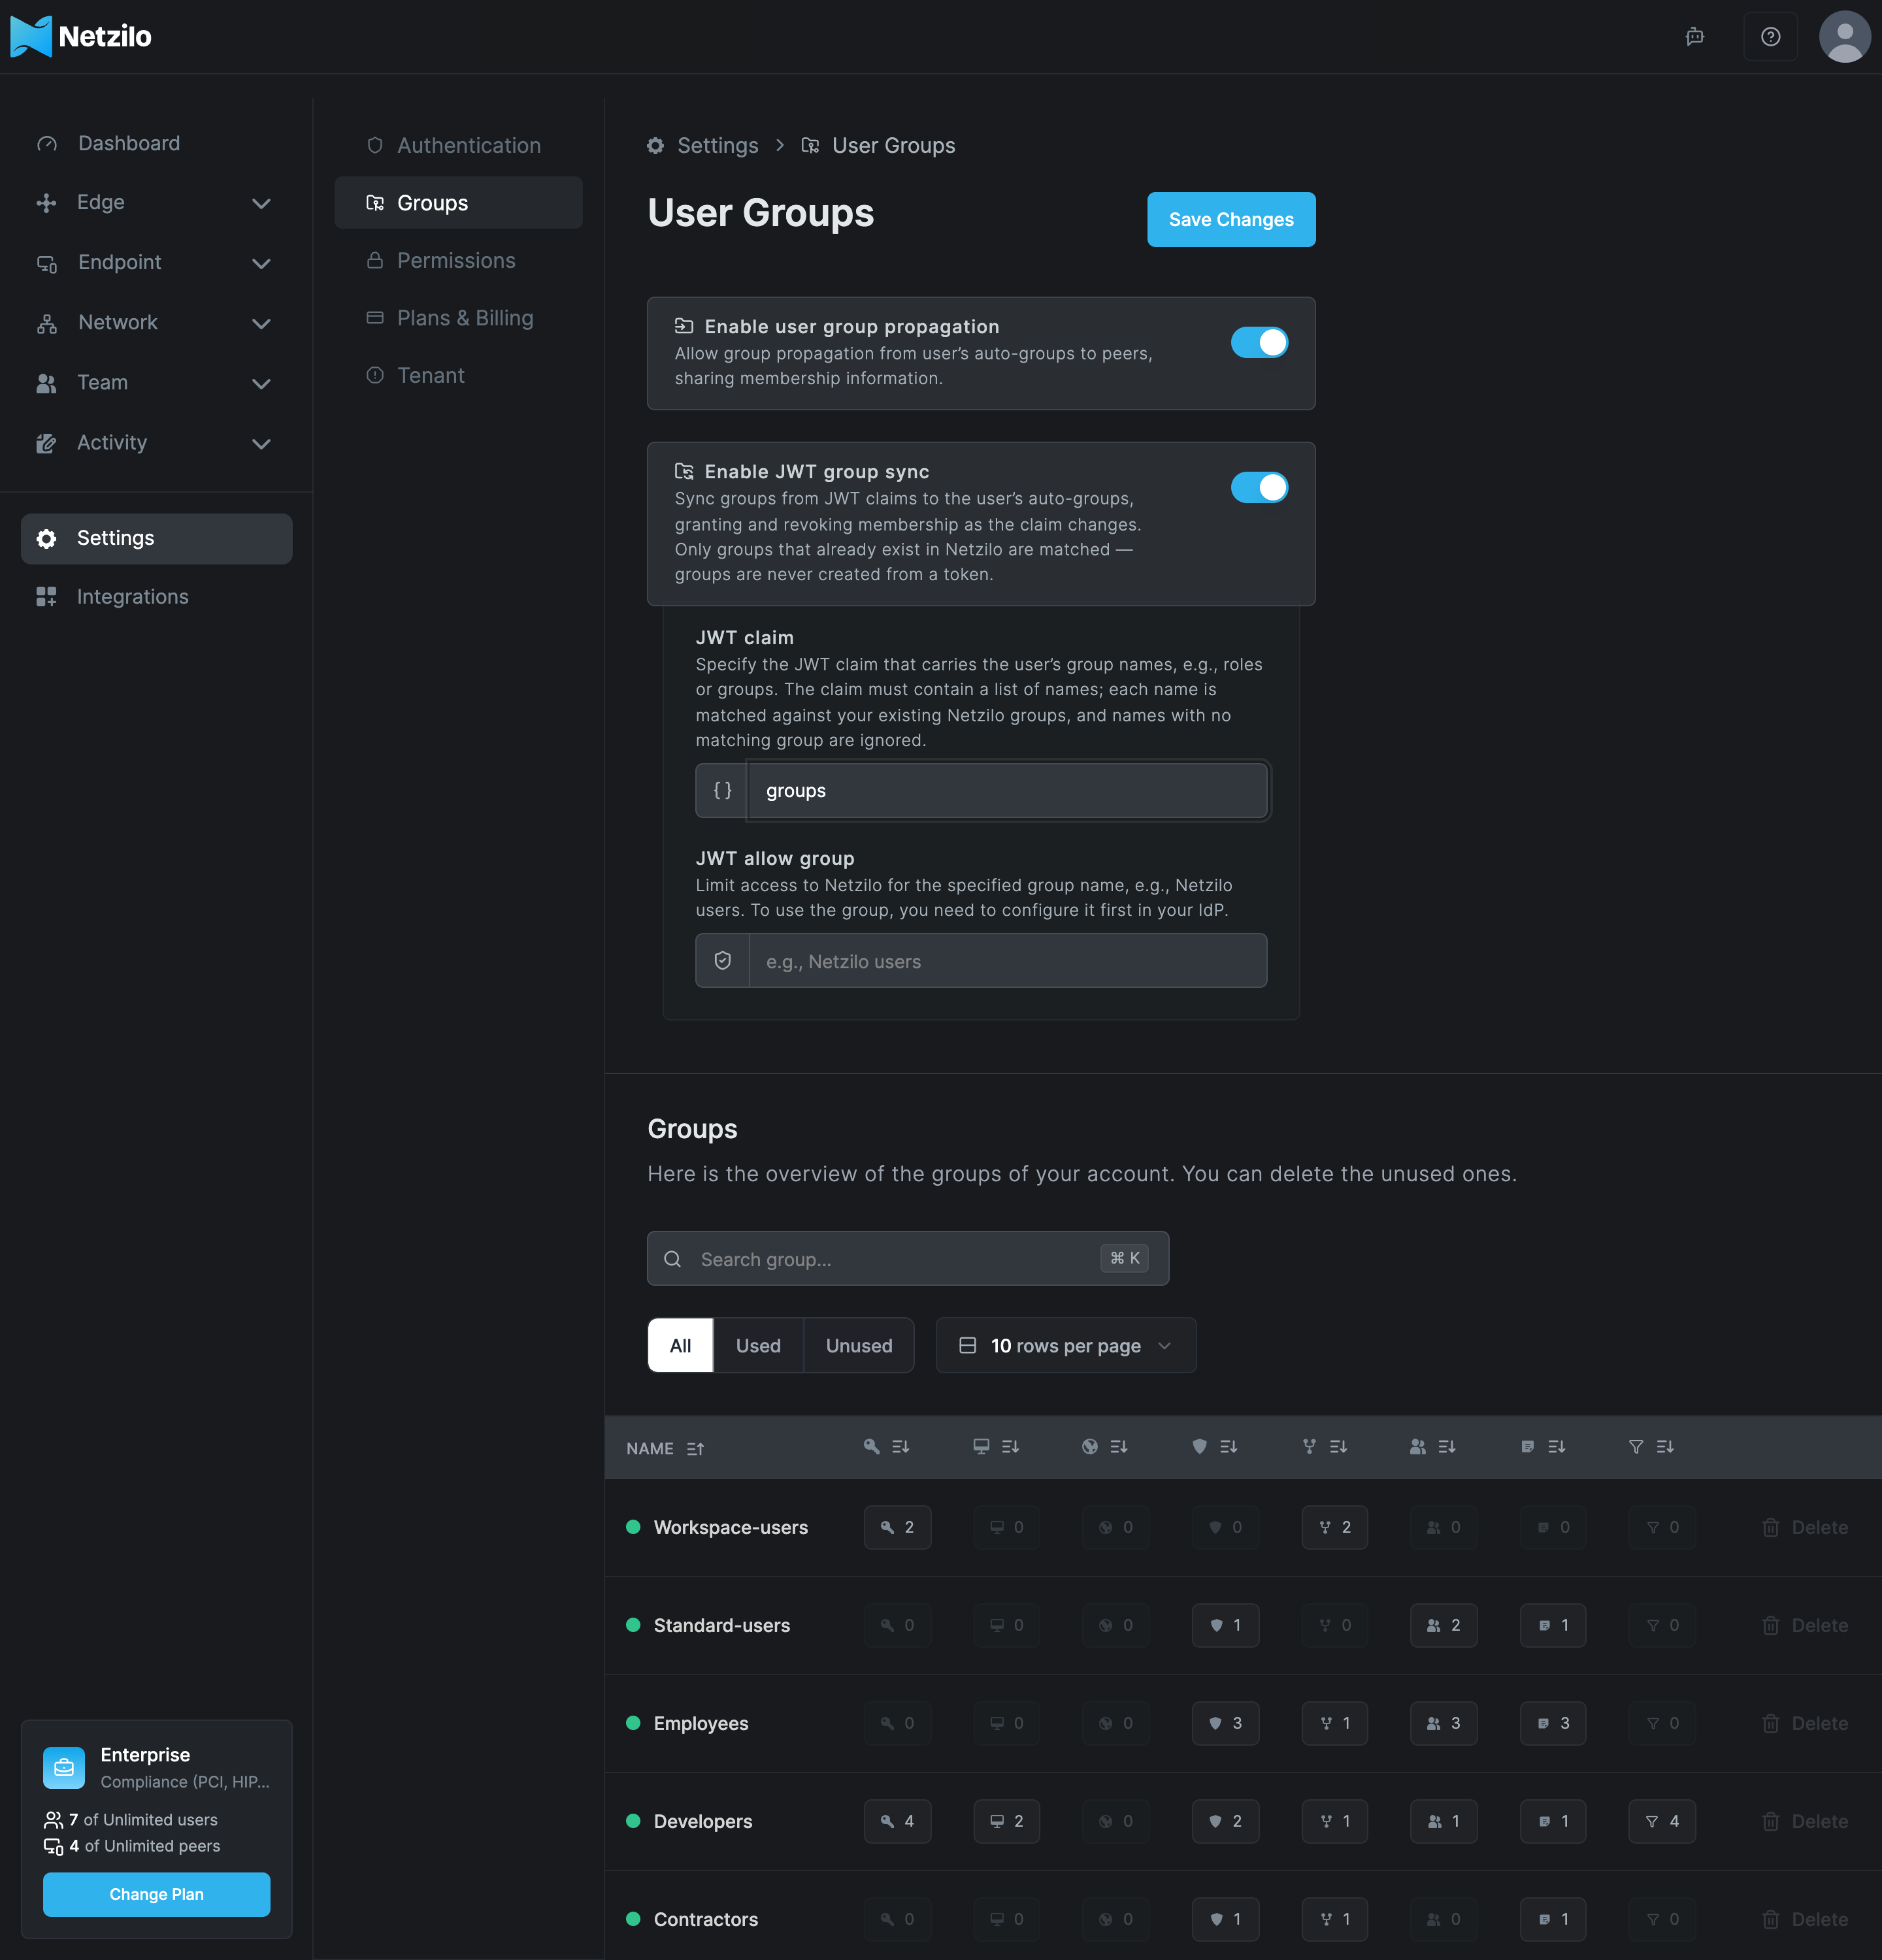Sort groups table by the globe icon column
The image size is (1882, 1960).
1105,1447
